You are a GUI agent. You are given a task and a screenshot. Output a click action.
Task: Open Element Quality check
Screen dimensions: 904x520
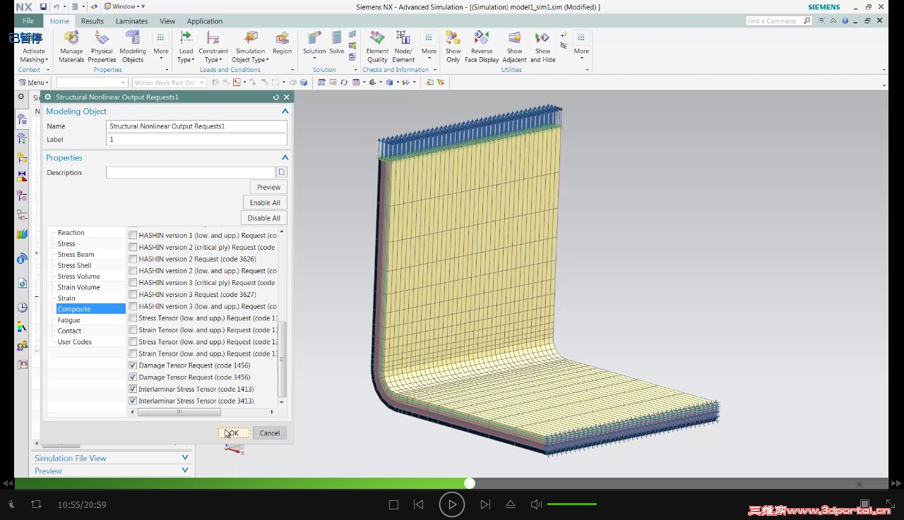click(377, 47)
